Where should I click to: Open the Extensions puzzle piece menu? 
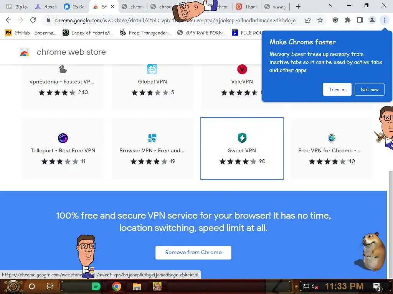click(347, 20)
